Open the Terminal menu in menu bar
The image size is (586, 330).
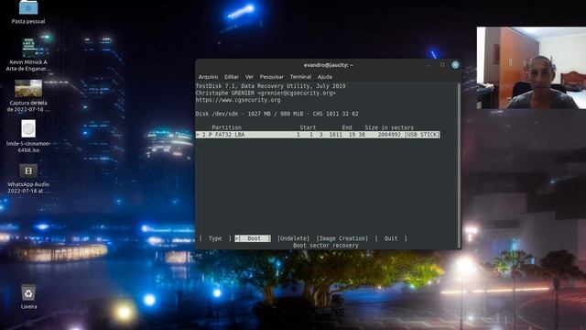(x=300, y=77)
